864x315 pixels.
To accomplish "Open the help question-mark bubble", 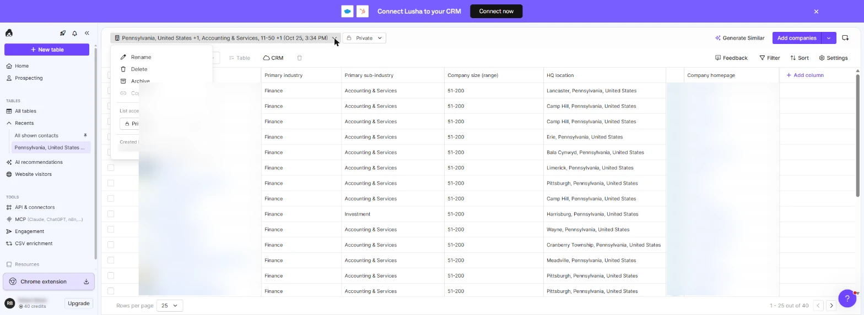I will tap(847, 299).
